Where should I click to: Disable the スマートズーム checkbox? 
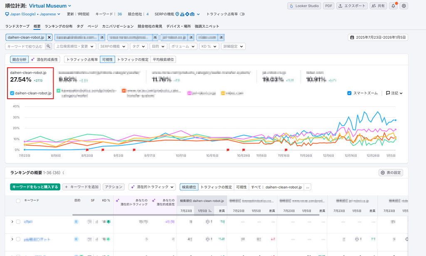(x=349, y=93)
